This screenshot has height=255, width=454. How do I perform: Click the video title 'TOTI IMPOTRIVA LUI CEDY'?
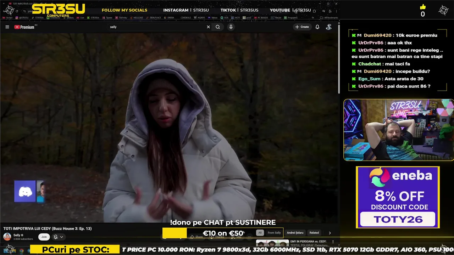[48, 228]
